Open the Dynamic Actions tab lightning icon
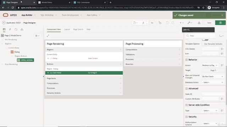 [x=10, y=29]
